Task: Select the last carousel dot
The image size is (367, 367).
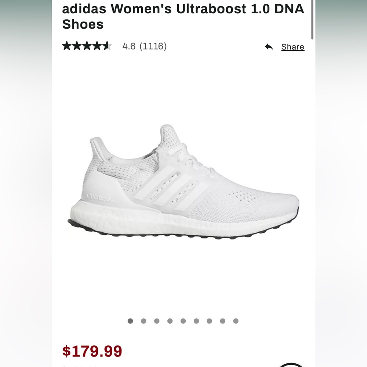Action: click(x=235, y=321)
